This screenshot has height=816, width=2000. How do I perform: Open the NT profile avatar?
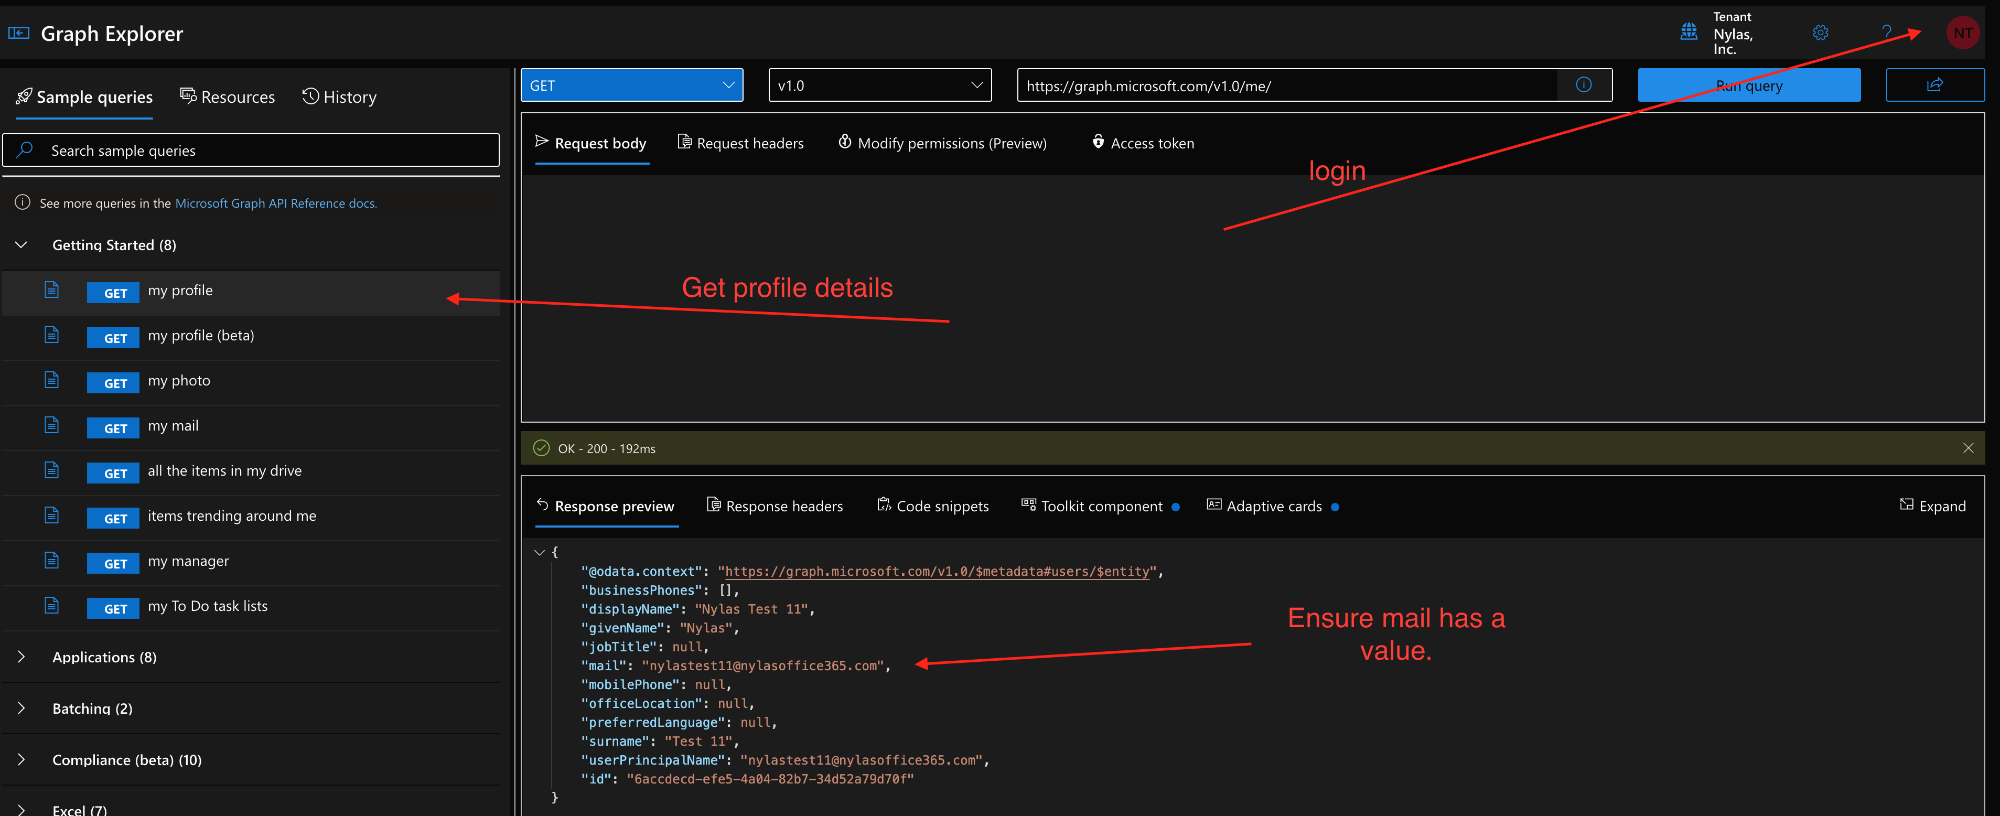coord(1962,34)
